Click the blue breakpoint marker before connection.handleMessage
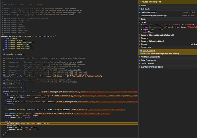 click(8, 123)
